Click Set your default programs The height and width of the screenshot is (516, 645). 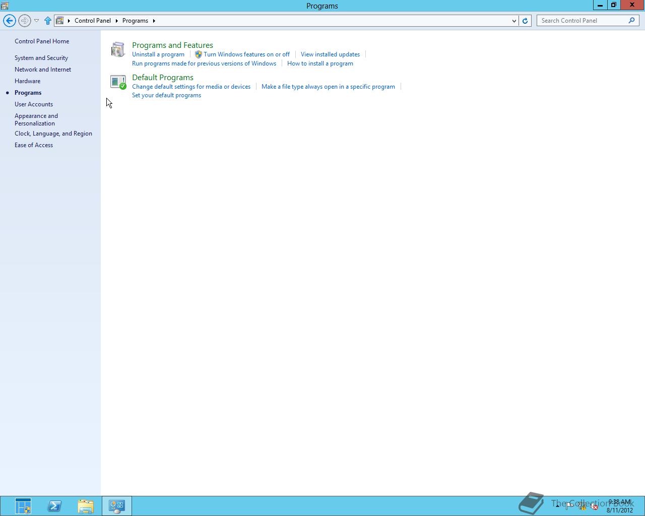click(x=166, y=95)
